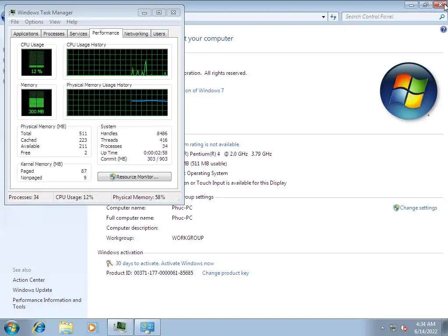
Task: Select the Task Manager taskbar button
Action: point(120,327)
